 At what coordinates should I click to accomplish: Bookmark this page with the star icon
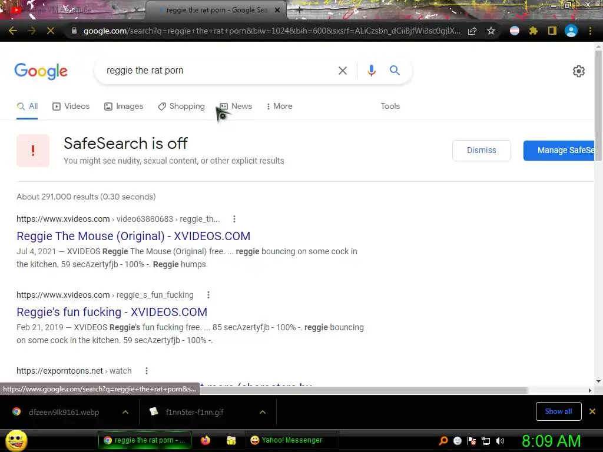[491, 31]
